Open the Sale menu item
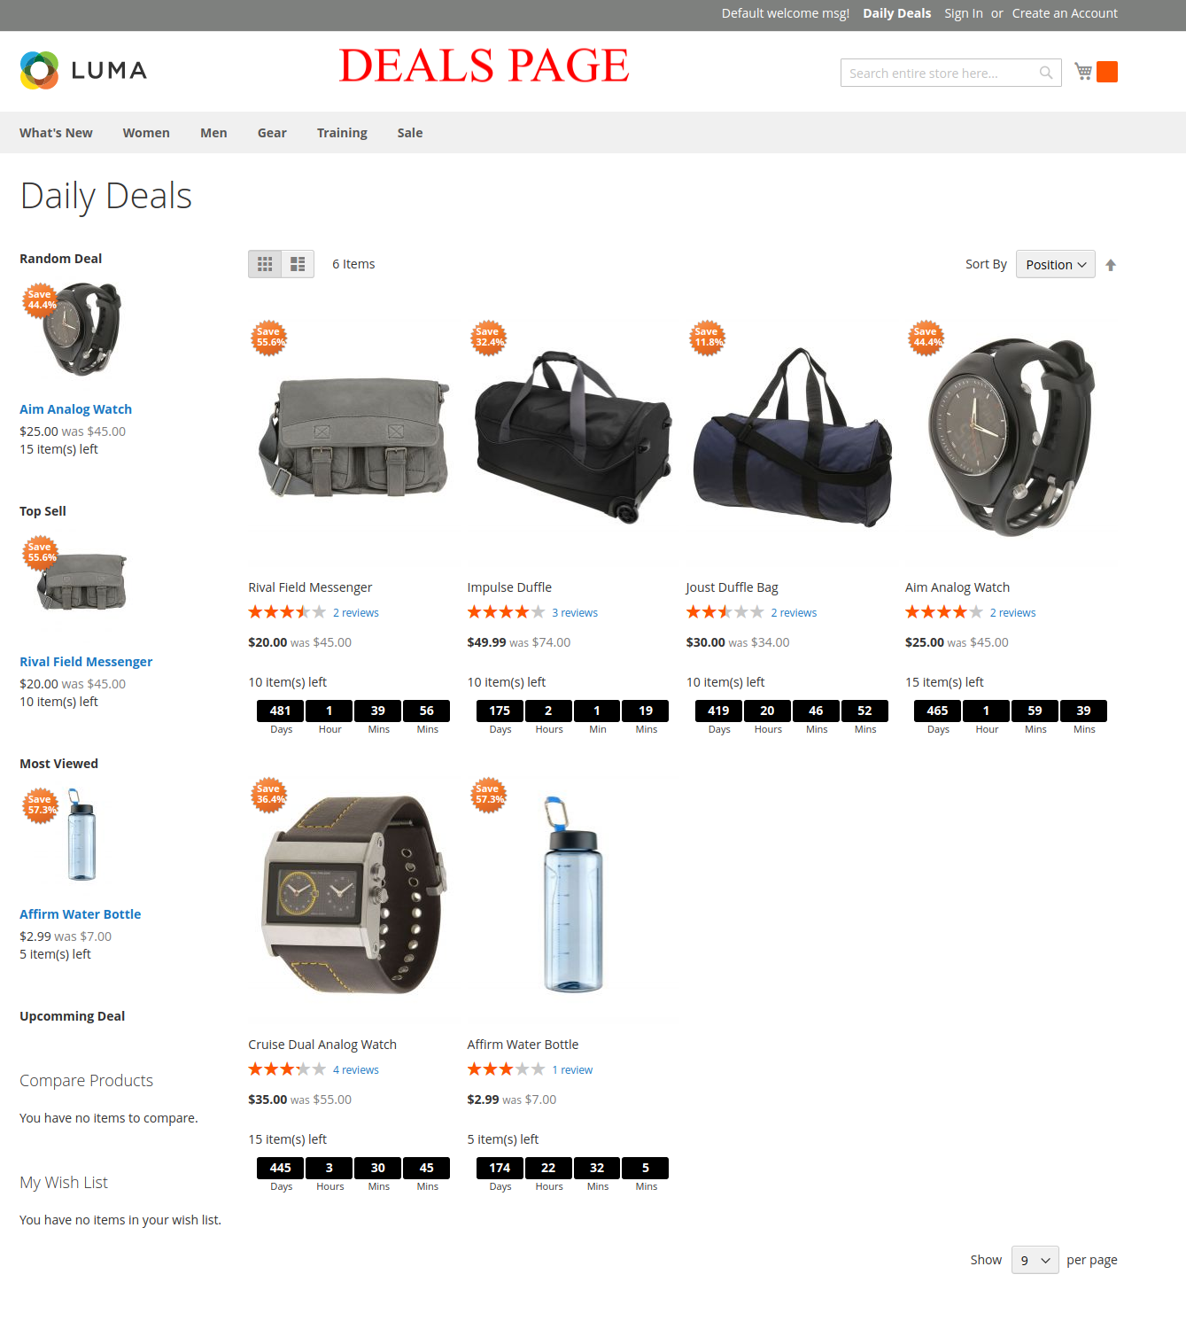The height and width of the screenshot is (1321, 1186). click(410, 133)
